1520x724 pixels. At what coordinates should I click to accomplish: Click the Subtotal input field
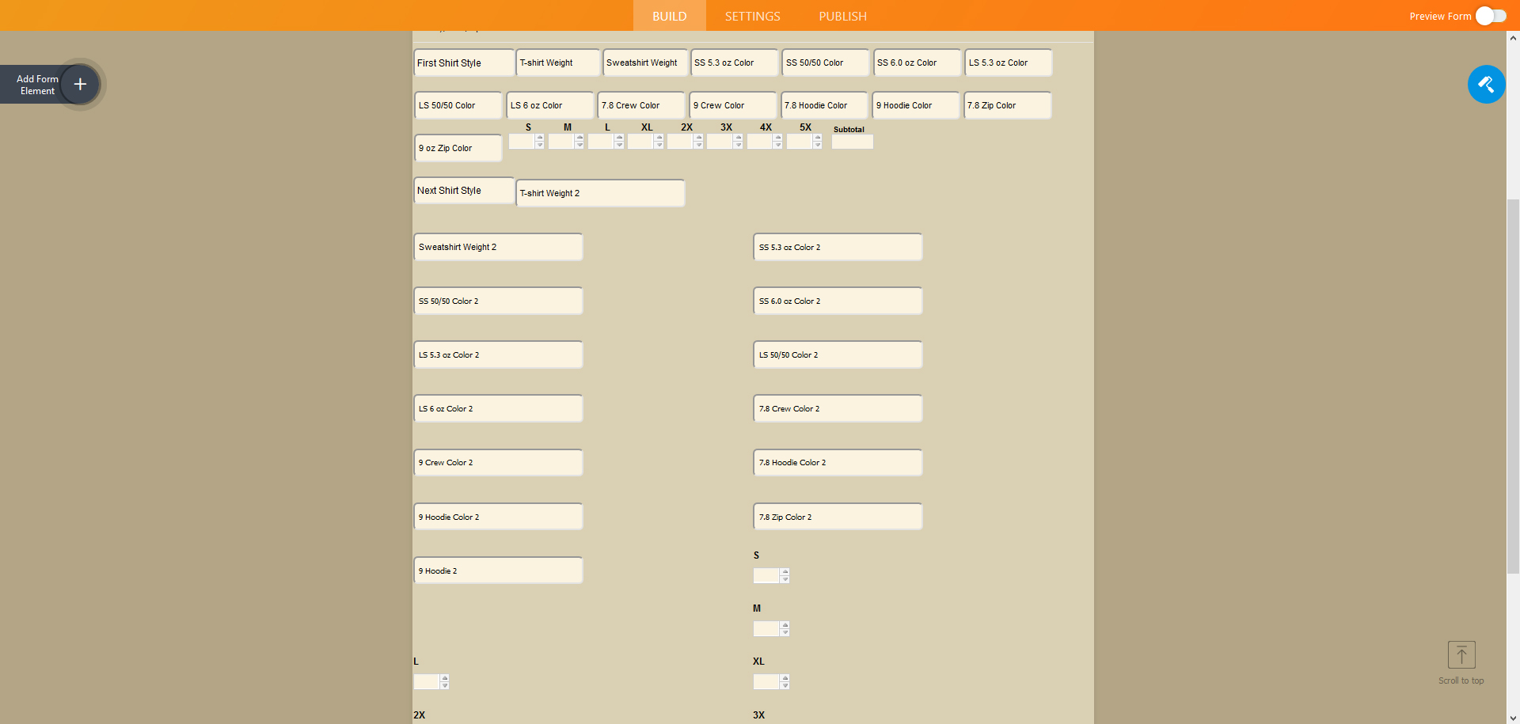(x=852, y=143)
